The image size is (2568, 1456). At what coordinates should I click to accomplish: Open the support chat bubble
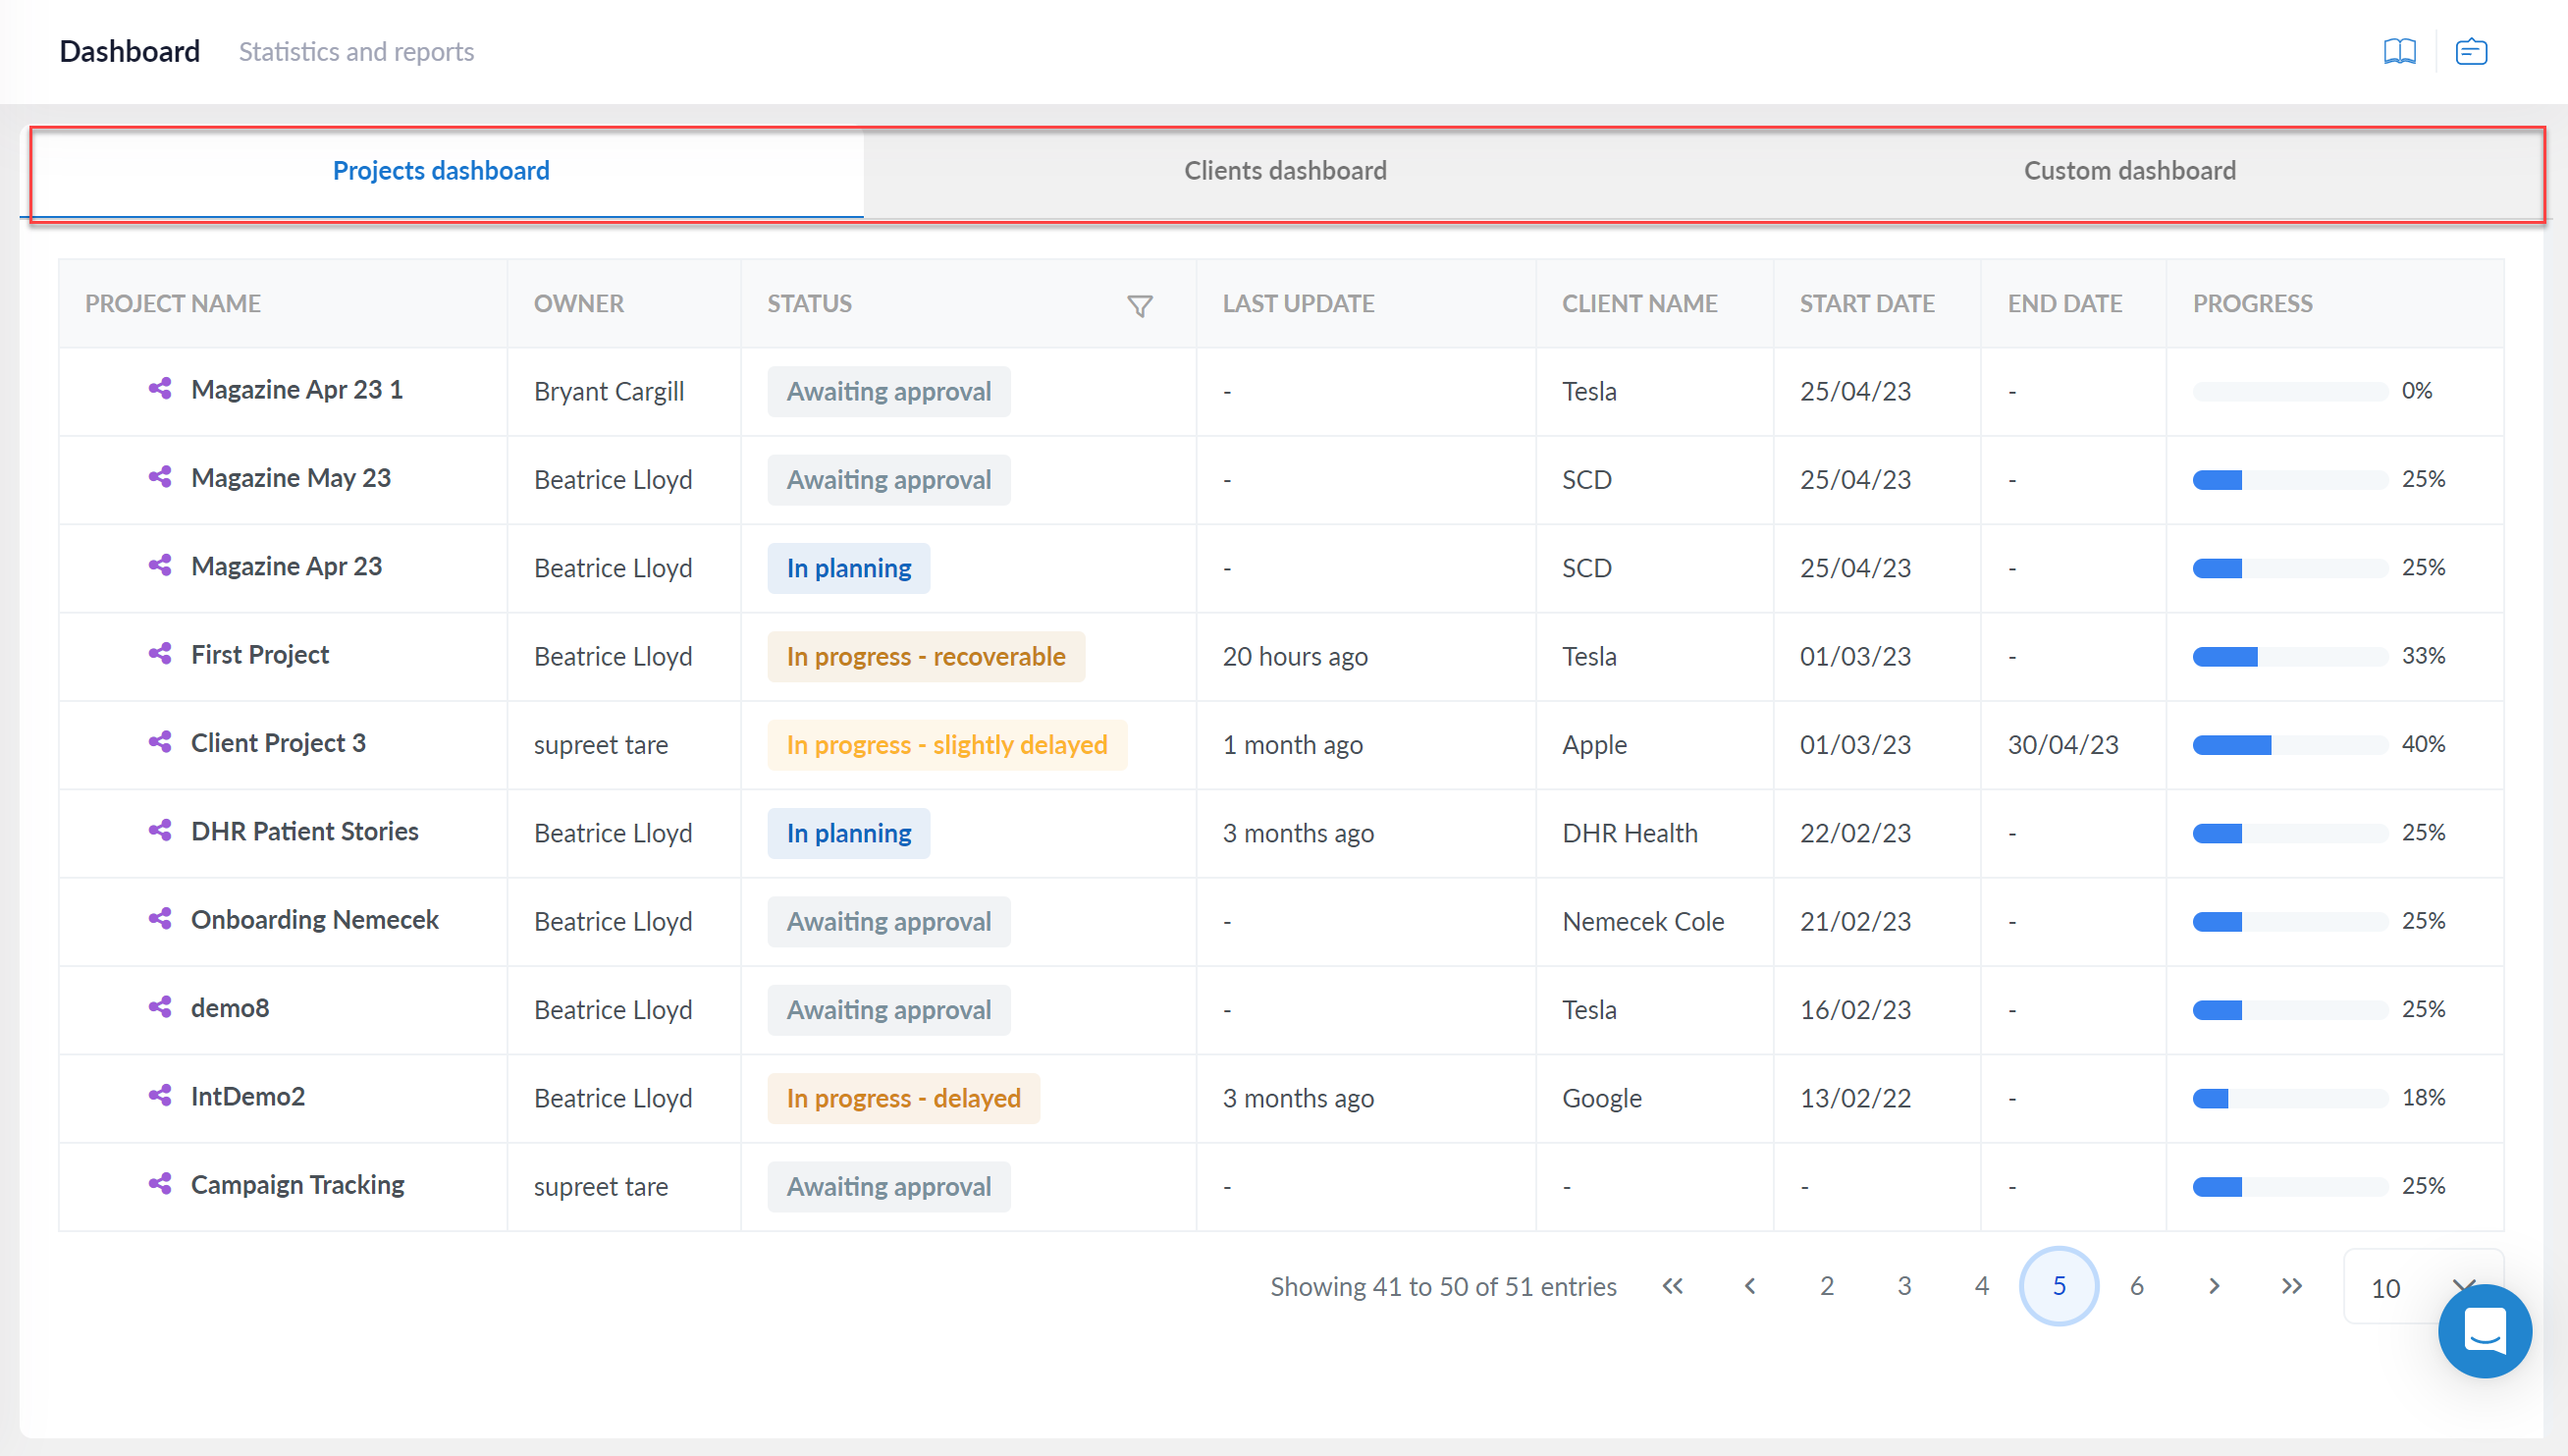pyautogui.click(x=2486, y=1331)
